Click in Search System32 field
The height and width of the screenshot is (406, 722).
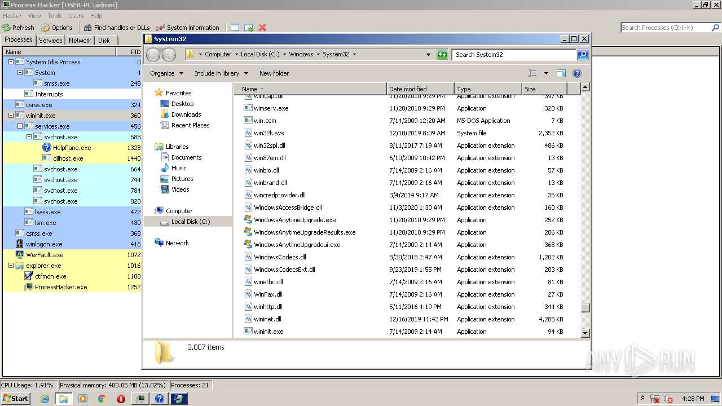(514, 55)
